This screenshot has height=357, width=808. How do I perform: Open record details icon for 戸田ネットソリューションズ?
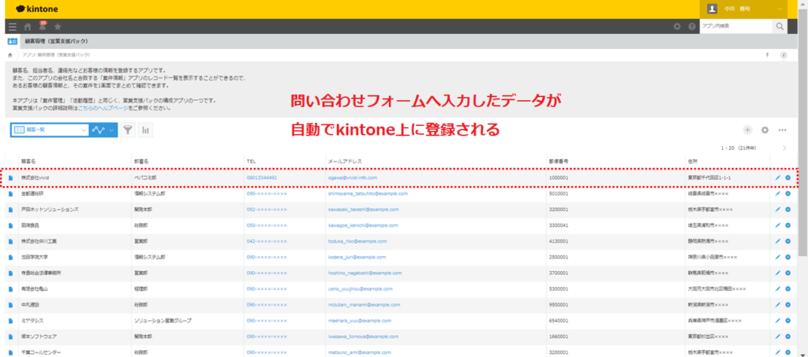click(10, 210)
